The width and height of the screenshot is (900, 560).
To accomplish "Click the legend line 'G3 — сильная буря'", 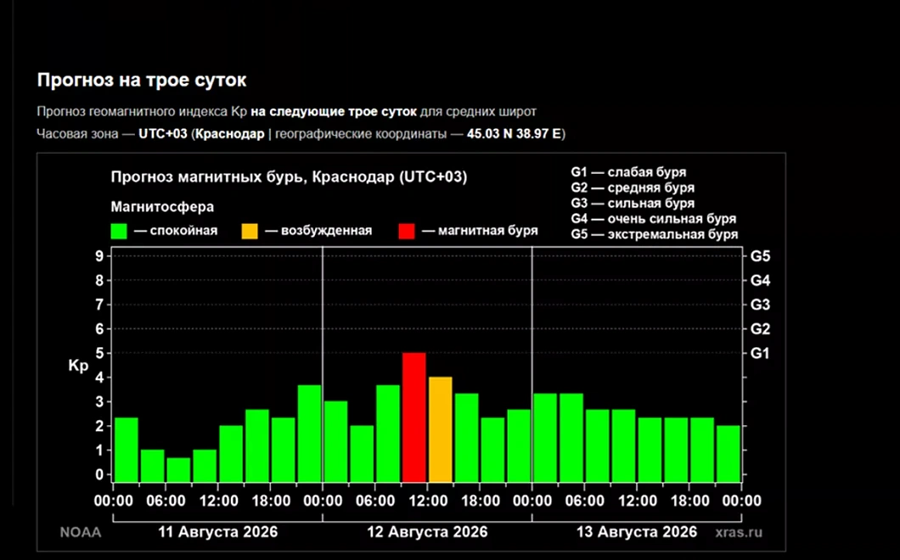I will point(633,203).
